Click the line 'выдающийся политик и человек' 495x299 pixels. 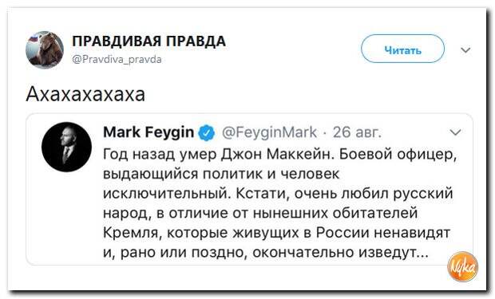click(221, 174)
